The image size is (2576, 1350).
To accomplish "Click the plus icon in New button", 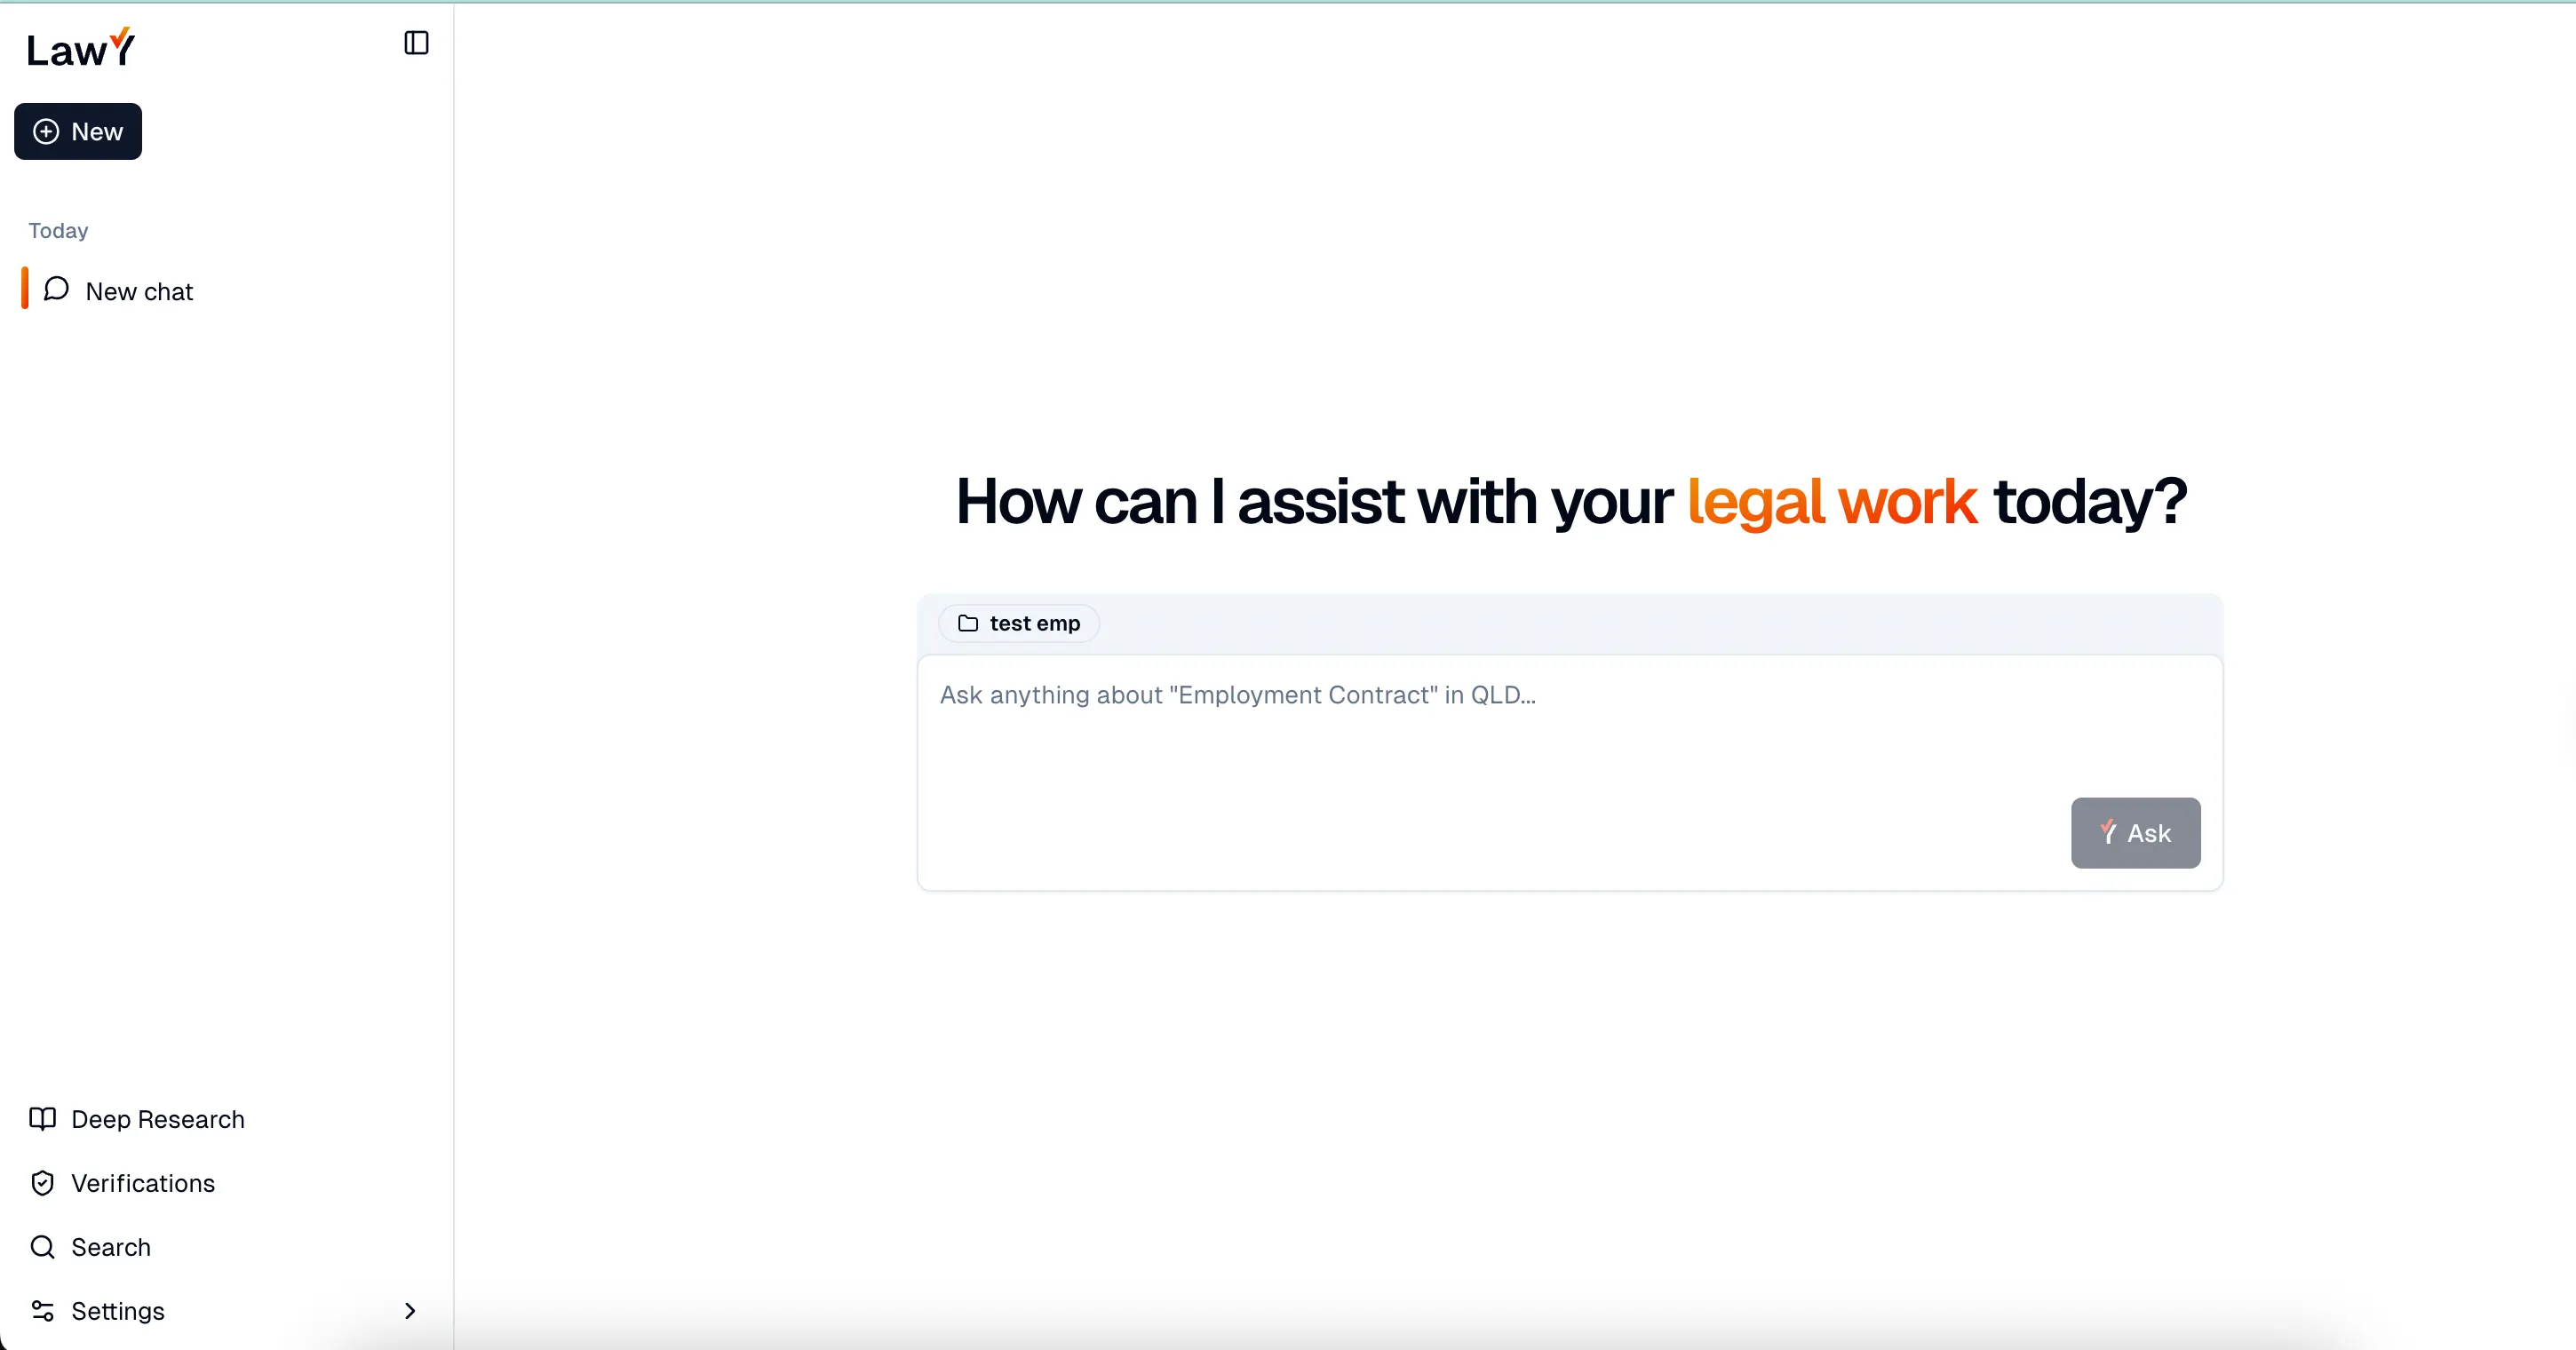I will tap(46, 132).
